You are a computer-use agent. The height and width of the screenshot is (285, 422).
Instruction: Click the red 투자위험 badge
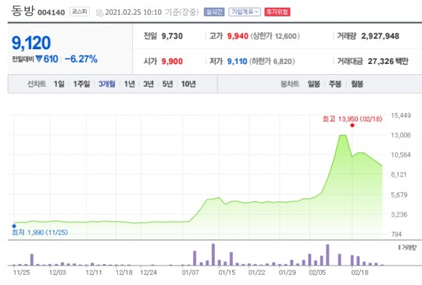(277, 12)
